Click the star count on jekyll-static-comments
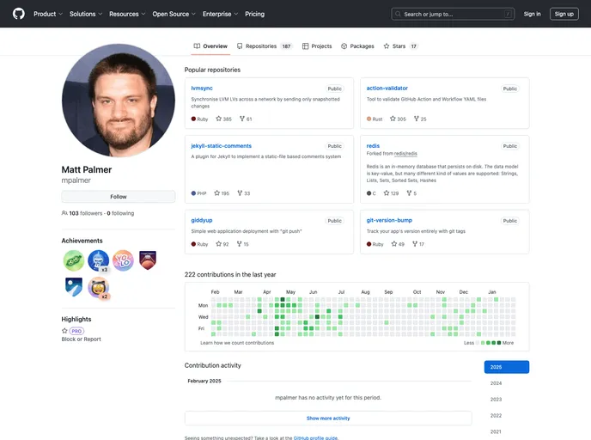 coord(222,193)
